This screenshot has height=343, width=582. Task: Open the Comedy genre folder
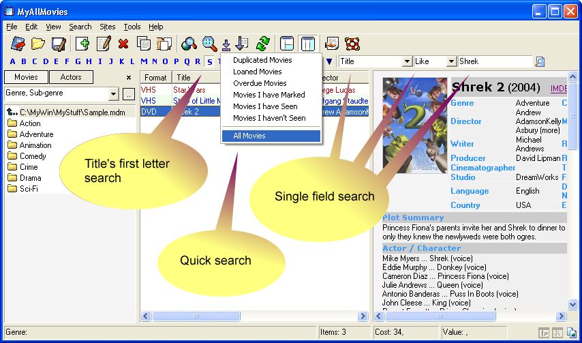click(x=27, y=156)
